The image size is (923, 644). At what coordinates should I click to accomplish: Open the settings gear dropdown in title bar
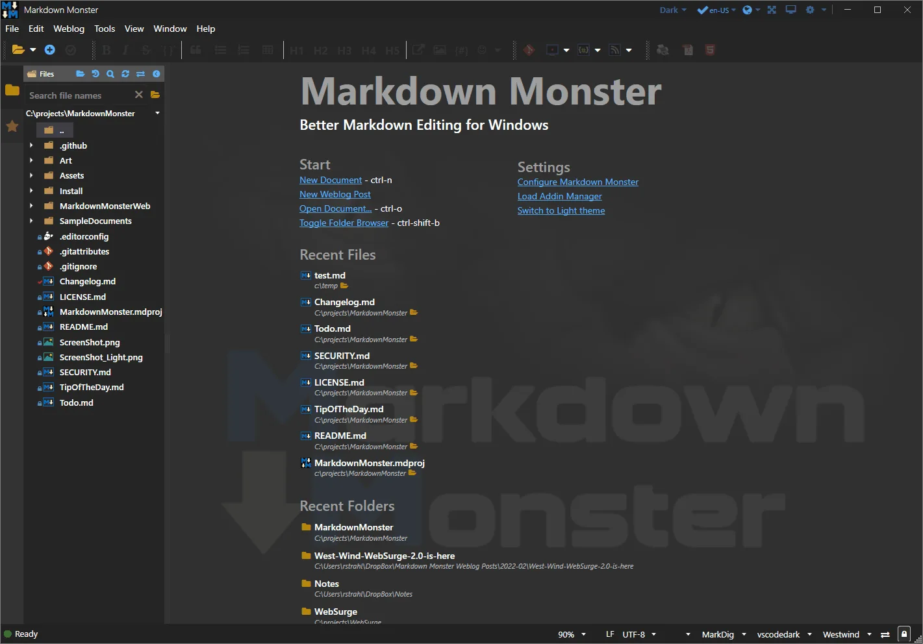pyautogui.click(x=816, y=10)
